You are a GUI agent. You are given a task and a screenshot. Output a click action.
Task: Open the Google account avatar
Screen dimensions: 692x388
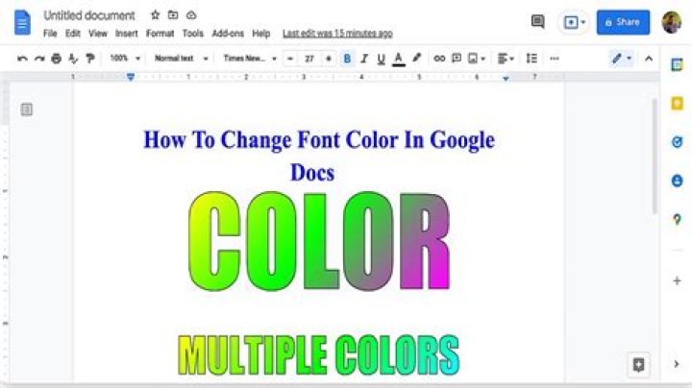pos(672,22)
